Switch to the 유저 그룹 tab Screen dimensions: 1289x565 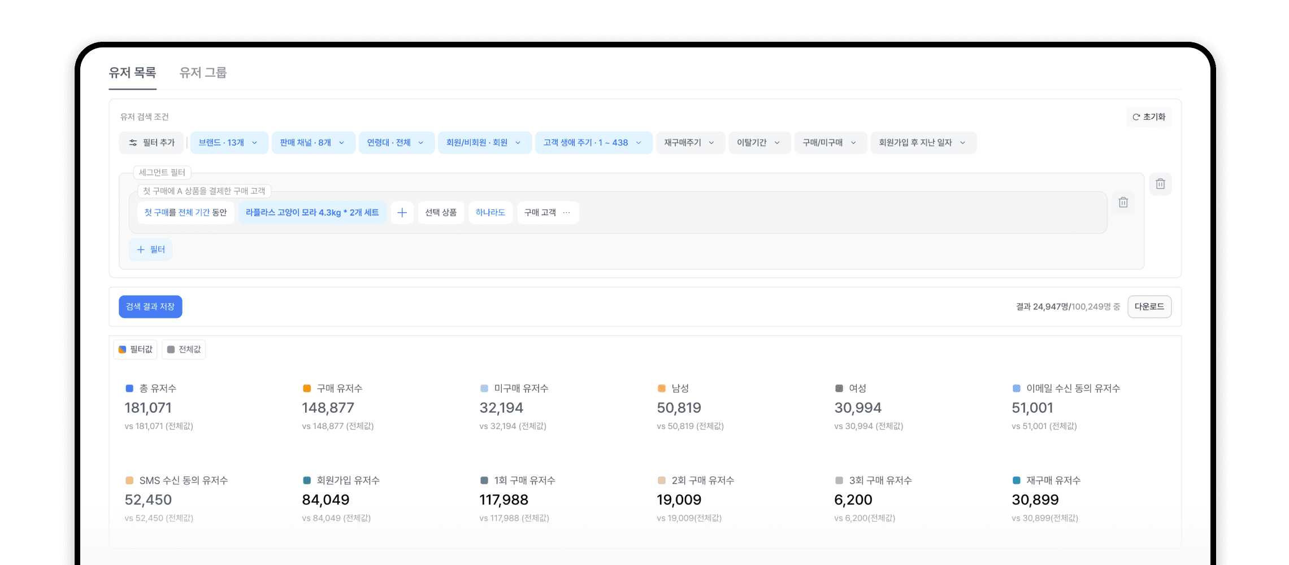click(x=203, y=72)
